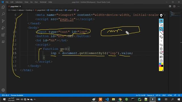This screenshot has height=102, width=182.
Task: Open the Help menu
Action: coord(50,2)
